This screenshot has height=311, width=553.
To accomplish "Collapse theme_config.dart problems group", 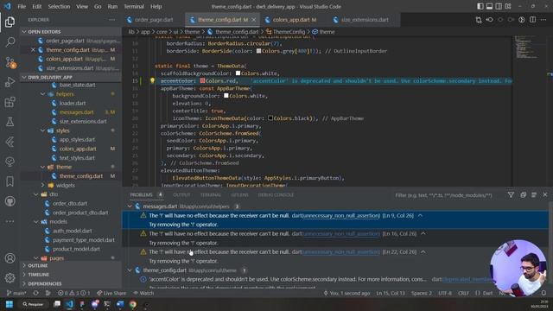I will [x=130, y=270].
